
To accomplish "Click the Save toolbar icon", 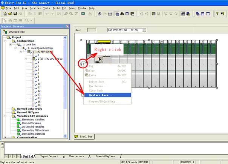I will [x=15, y=14].
